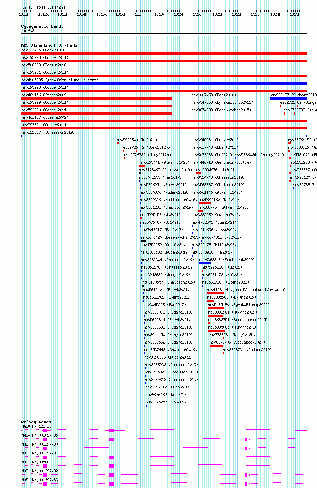Click the blue bar for nsv4105695

[164, 83]
